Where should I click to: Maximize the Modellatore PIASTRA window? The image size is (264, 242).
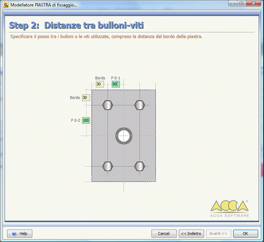tap(242, 4)
